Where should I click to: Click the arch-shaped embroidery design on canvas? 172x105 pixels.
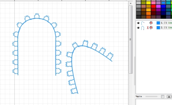pyautogui.click(x=37, y=44)
